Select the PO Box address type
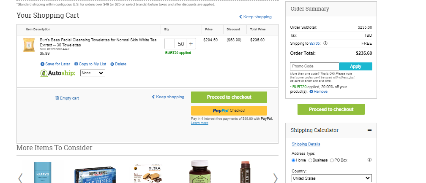426x183 pixels. [332, 160]
